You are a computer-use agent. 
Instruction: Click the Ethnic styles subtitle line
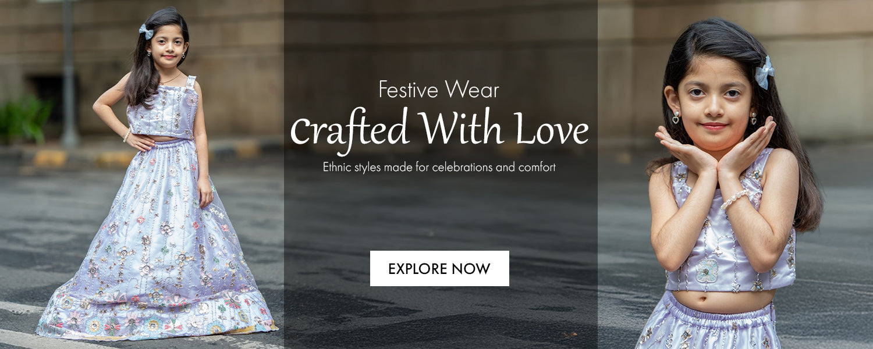(x=439, y=168)
